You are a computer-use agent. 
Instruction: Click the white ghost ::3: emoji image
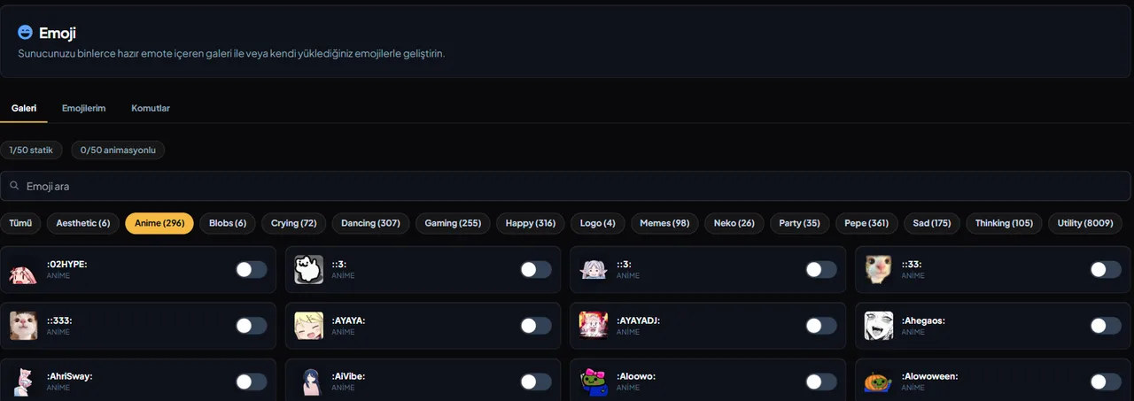[309, 270]
